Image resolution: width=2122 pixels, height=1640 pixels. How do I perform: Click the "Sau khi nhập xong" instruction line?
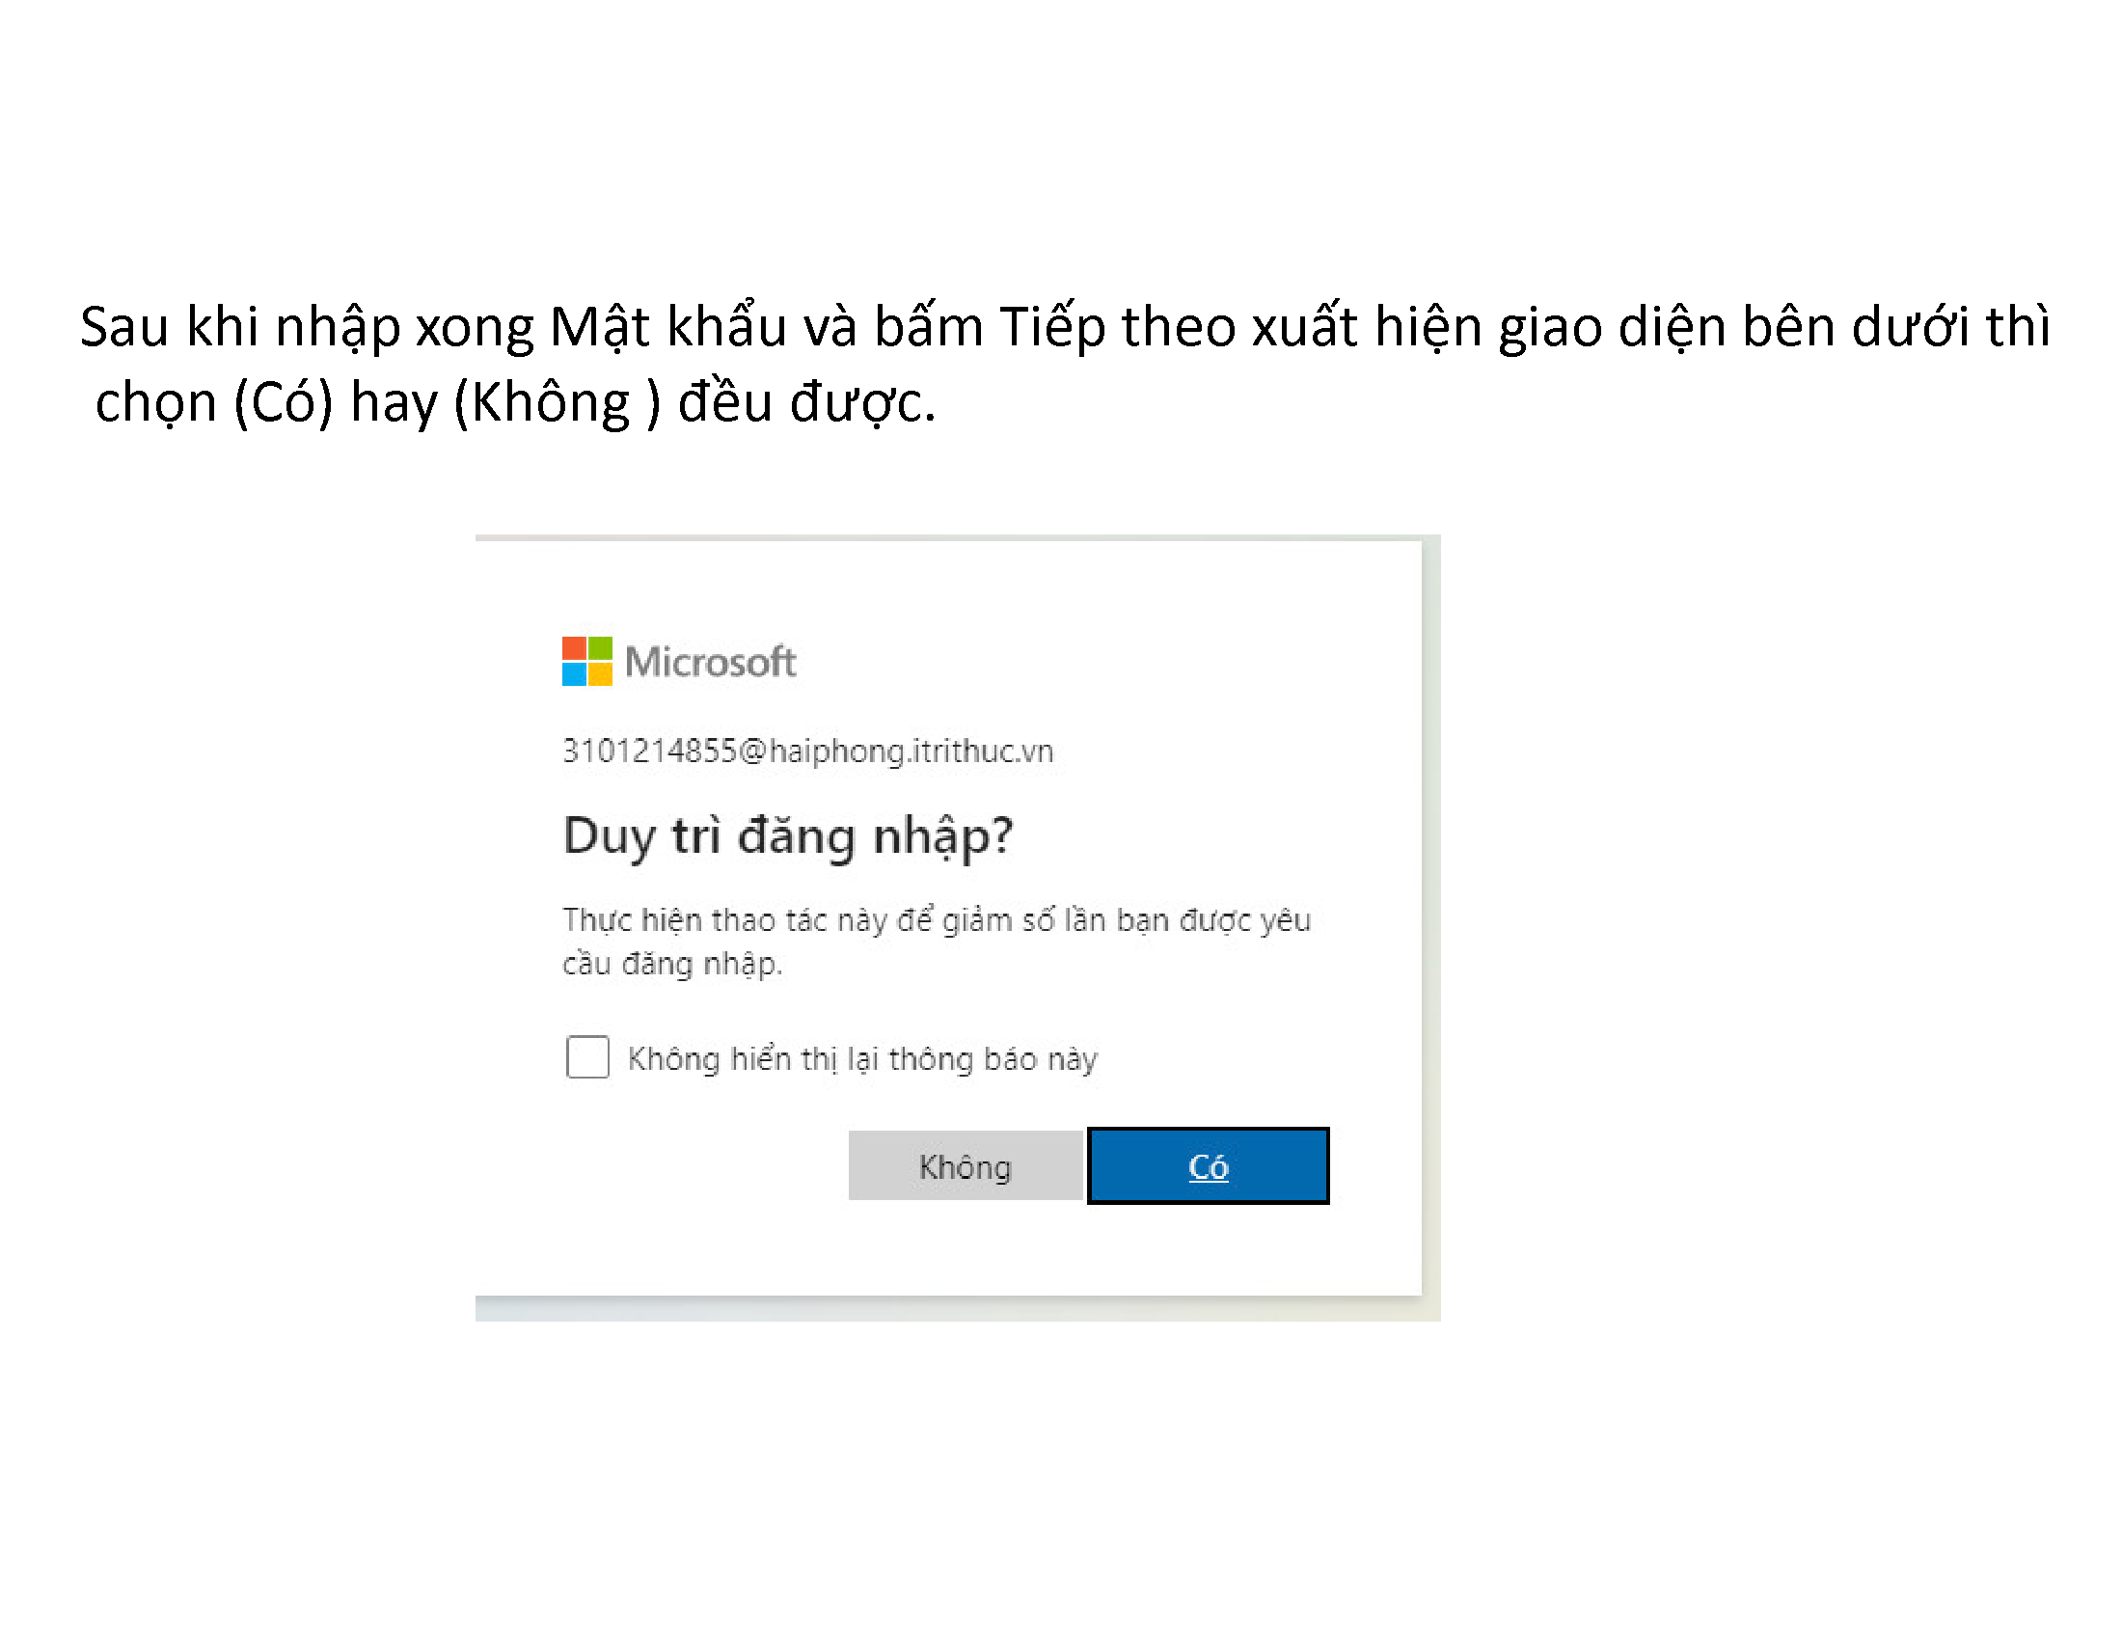tap(1064, 326)
